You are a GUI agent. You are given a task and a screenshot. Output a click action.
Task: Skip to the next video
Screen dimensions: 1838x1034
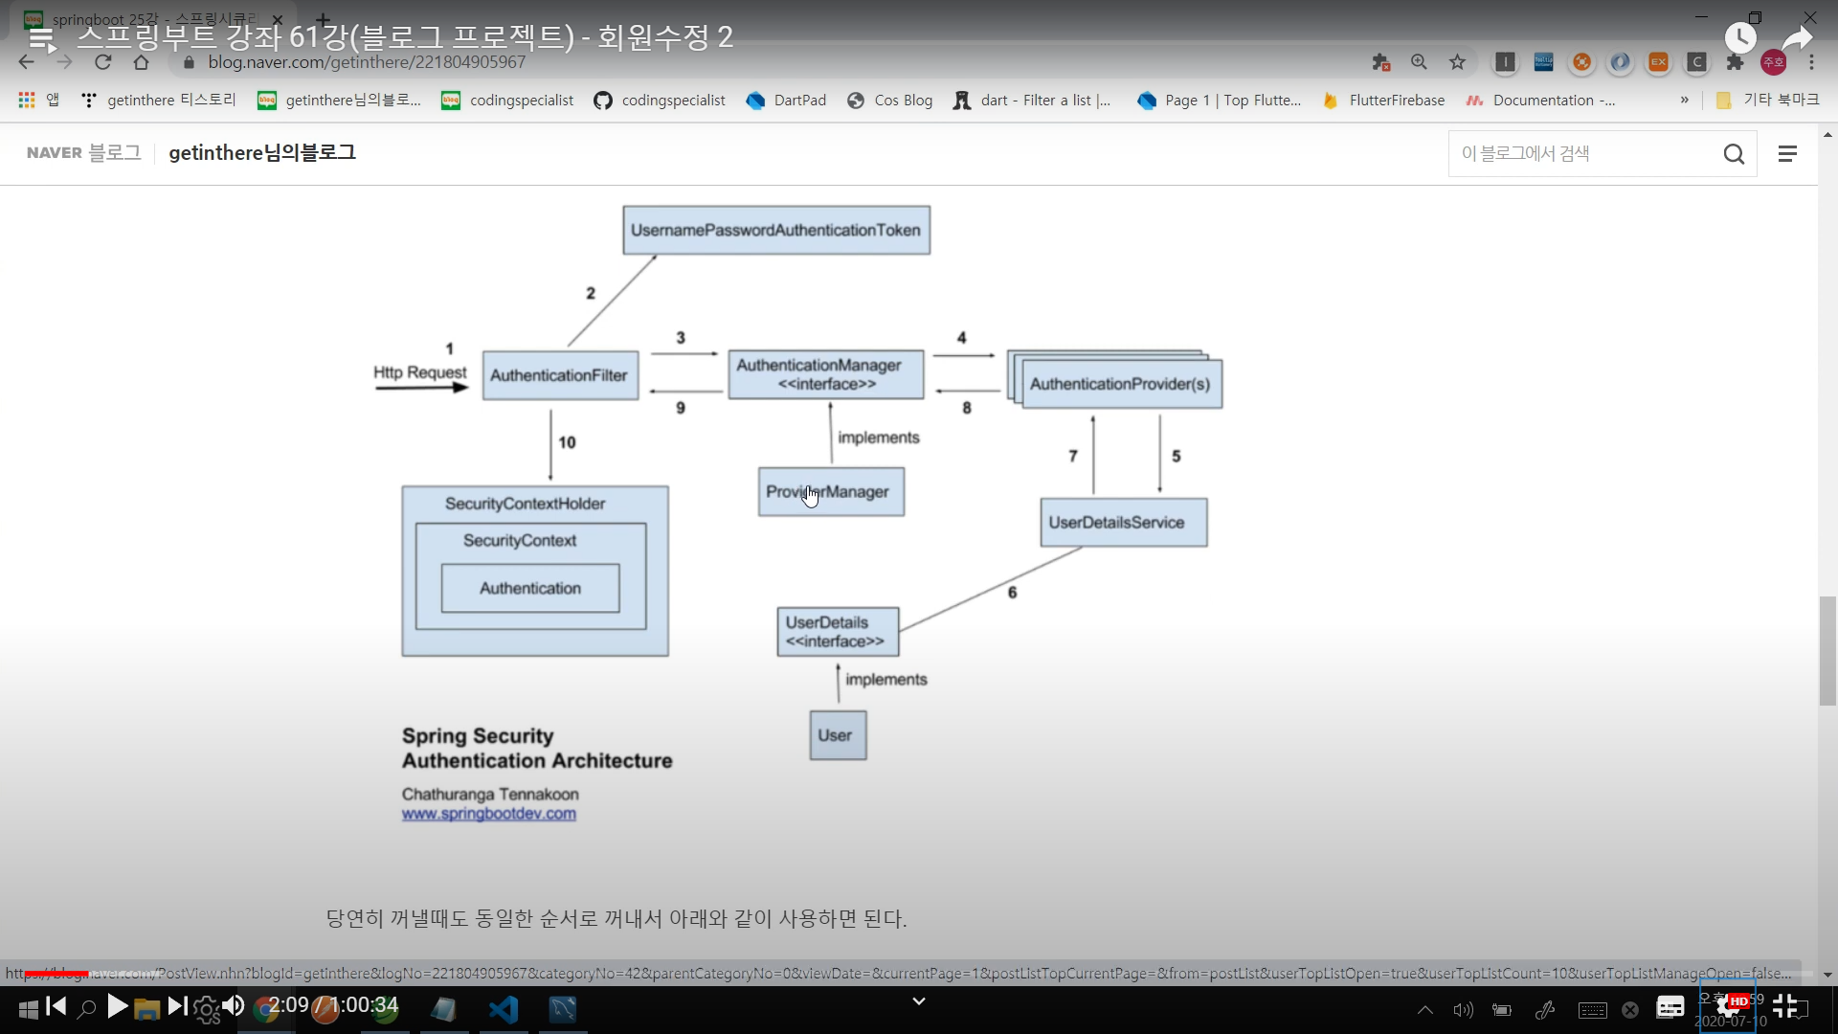click(x=177, y=1006)
